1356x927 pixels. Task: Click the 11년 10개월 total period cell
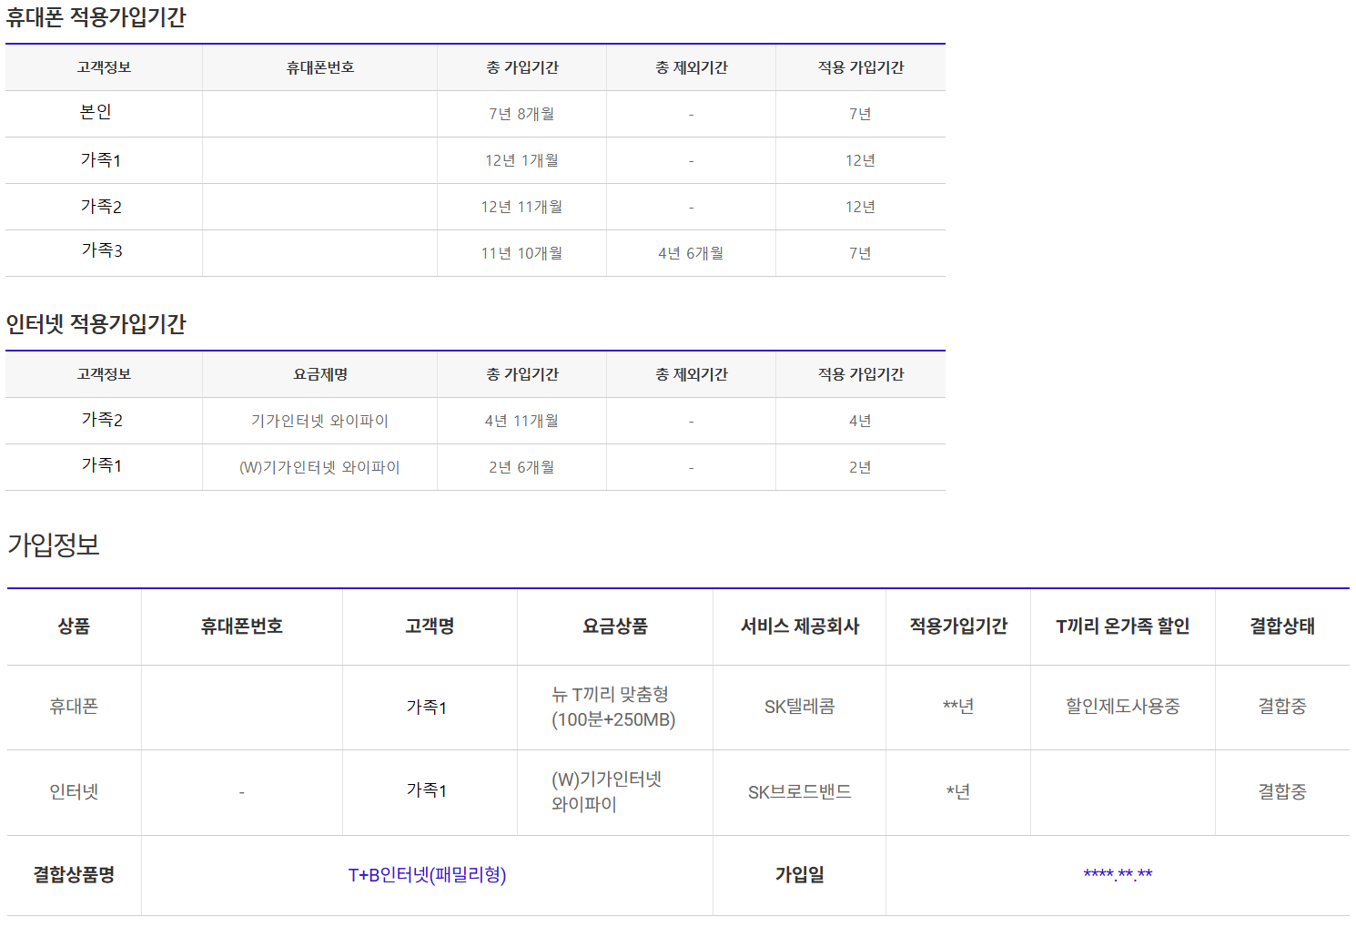point(521,253)
